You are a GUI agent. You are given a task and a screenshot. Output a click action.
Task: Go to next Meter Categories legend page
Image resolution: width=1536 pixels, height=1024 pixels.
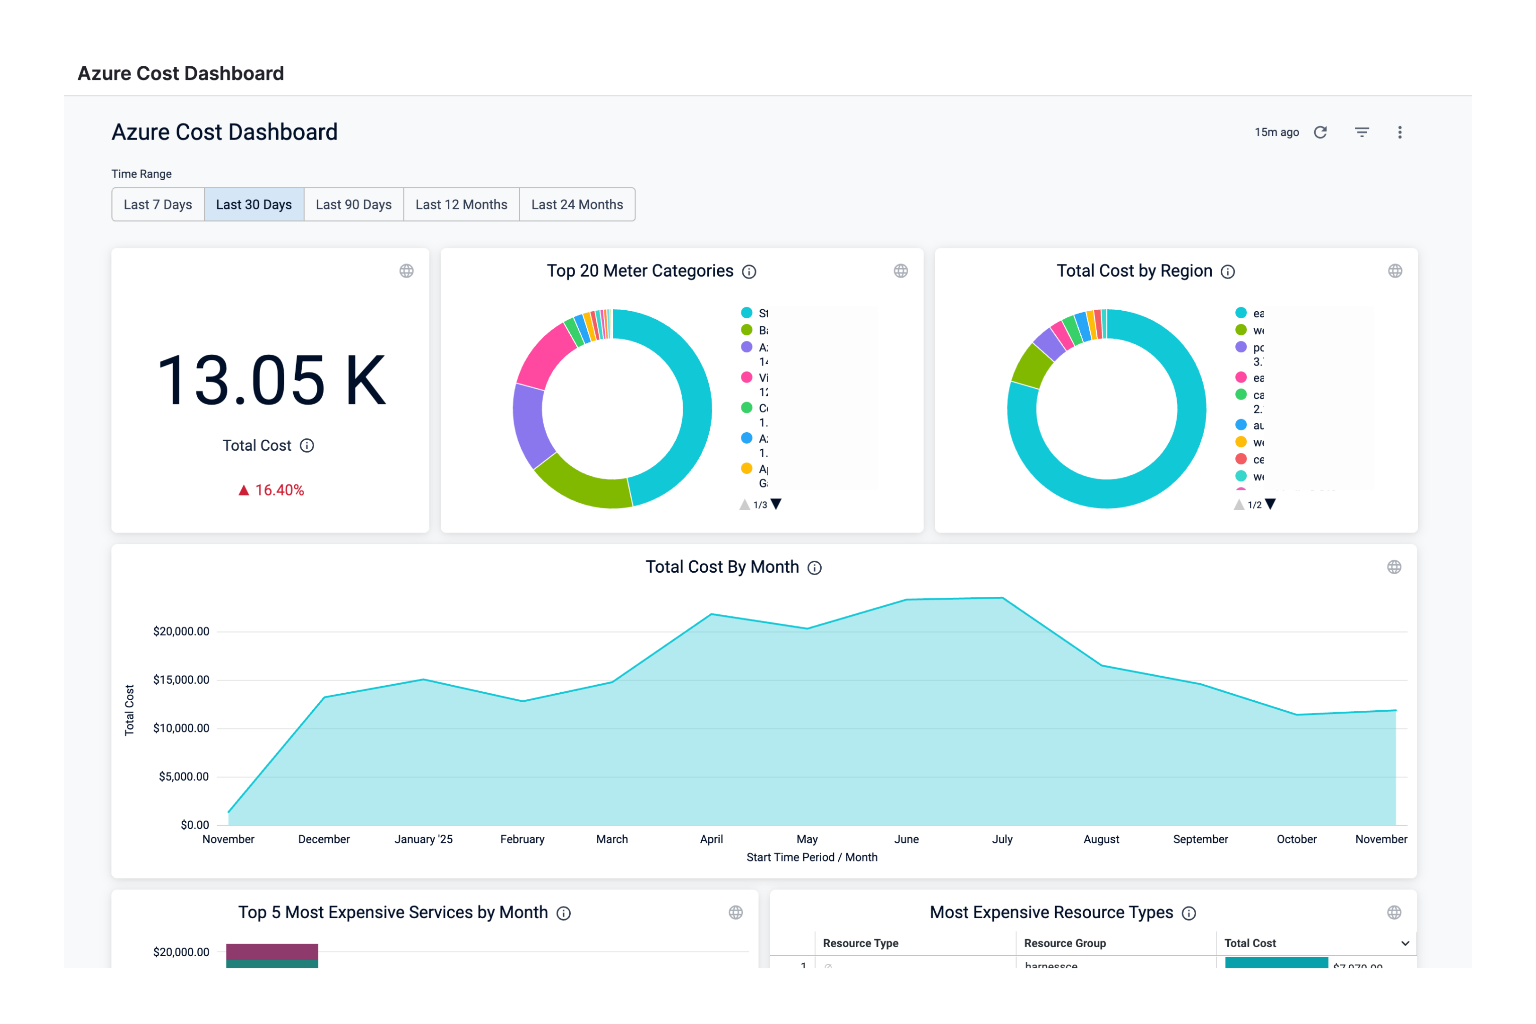coord(777,504)
